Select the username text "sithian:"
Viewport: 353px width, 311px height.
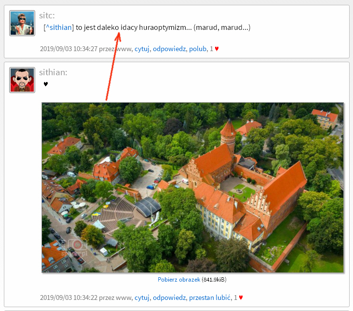point(53,72)
